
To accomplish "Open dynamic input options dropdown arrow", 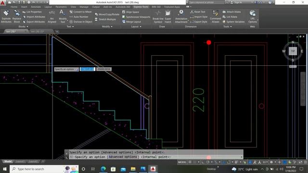I will coord(77,69).
